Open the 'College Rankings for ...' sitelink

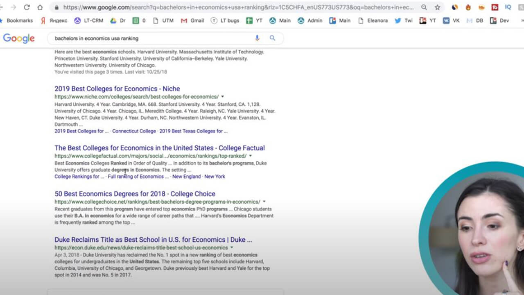(x=79, y=177)
